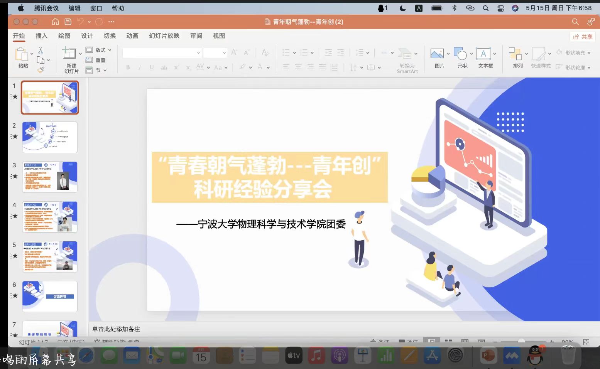Image resolution: width=600 pixels, height=369 pixels.
Task: Insert a picture using 图片 icon
Action: pyautogui.click(x=437, y=54)
